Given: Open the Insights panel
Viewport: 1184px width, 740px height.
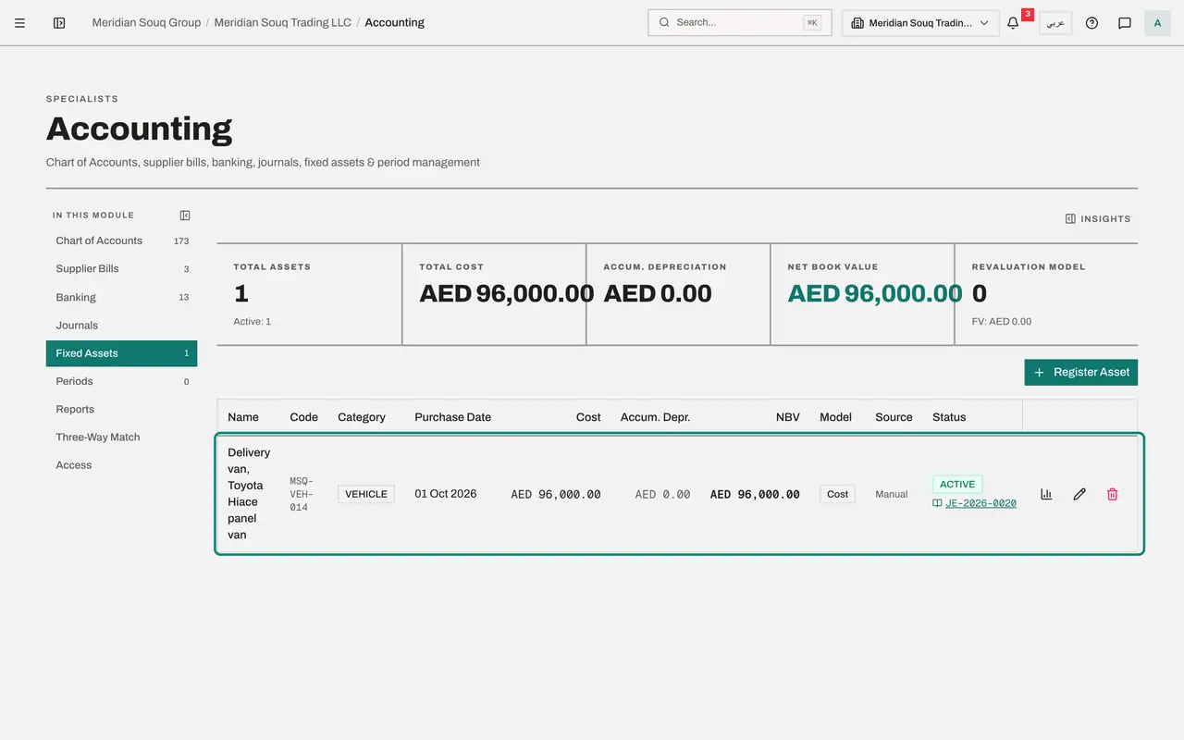Looking at the screenshot, I should 1098,219.
